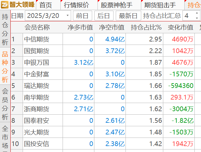Click the 2.71亿 net long value
The height and width of the screenshot is (152, 201).
84,109
